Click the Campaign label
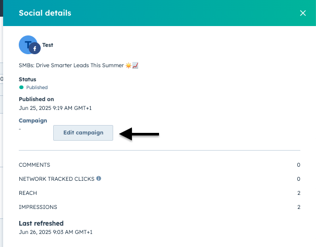316x247 pixels. pyautogui.click(x=33, y=120)
